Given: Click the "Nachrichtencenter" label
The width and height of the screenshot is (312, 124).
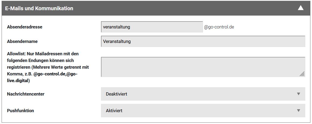Looking at the screenshot, I should click(x=26, y=94).
